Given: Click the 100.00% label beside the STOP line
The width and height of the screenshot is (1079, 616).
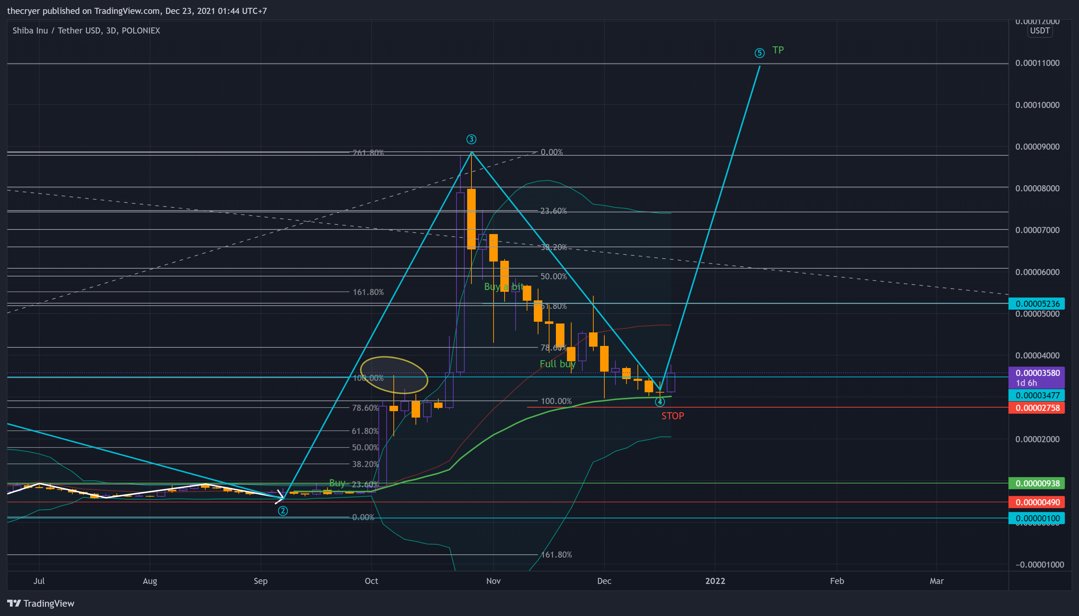Looking at the screenshot, I should coord(556,401).
